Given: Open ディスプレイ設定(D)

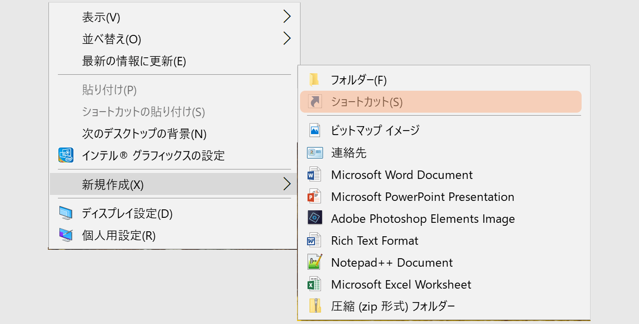Looking at the screenshot, I should (174, 214).
